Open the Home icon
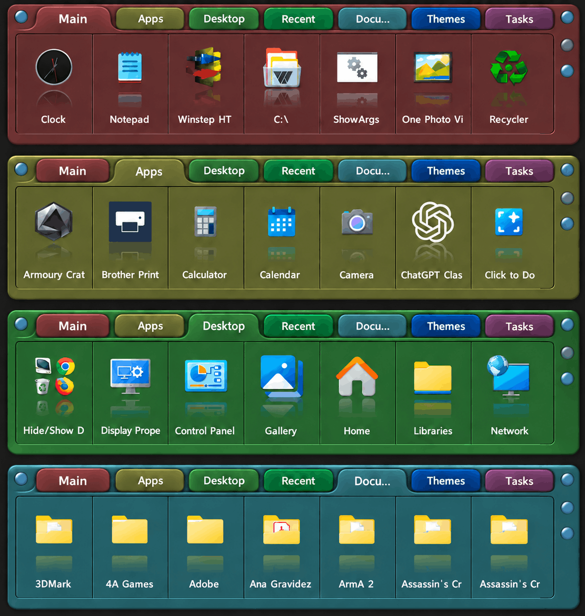585x616 pixels. point(357,376)
